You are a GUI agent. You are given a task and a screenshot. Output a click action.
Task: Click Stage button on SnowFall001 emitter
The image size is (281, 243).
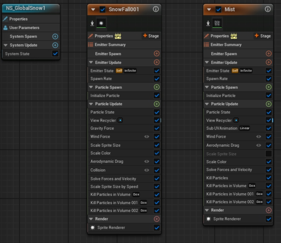(x=151, y=36)
